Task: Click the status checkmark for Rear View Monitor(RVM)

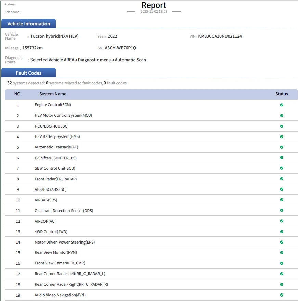Action: (x=282, y=253)
